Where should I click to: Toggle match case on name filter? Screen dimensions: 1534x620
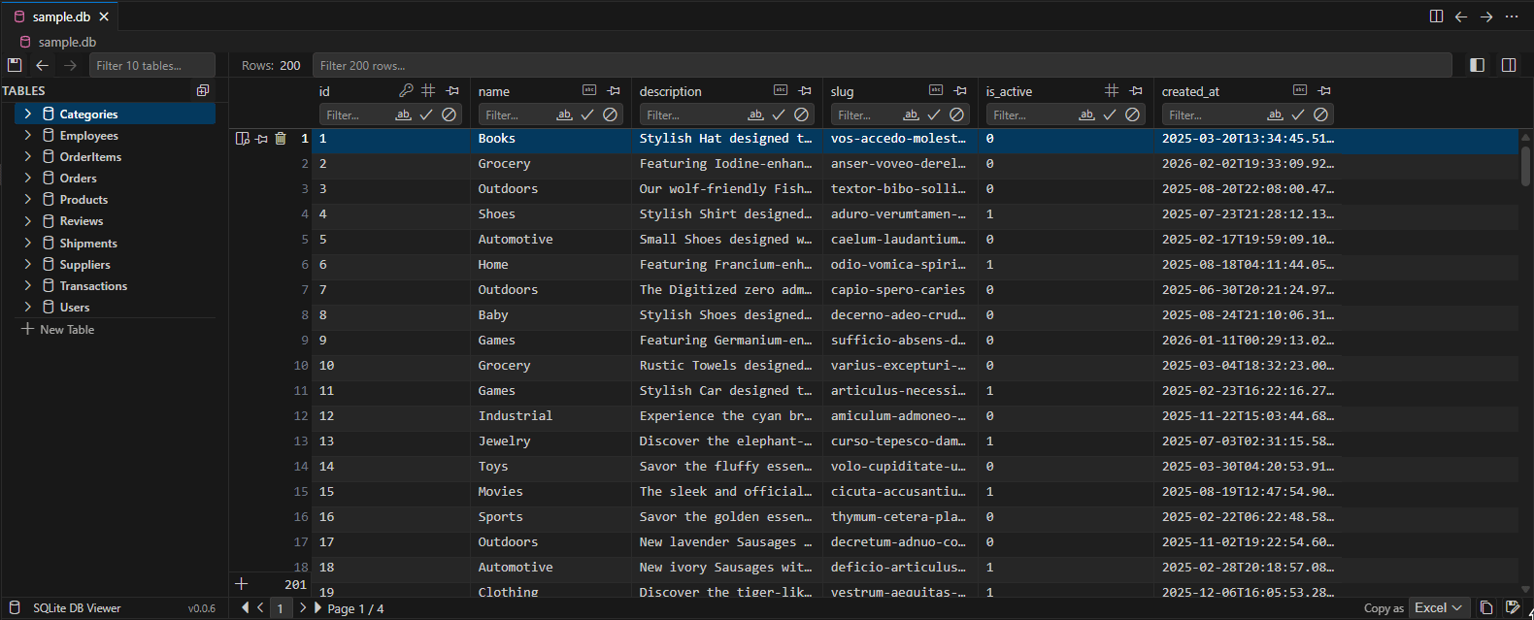(564, 114)
